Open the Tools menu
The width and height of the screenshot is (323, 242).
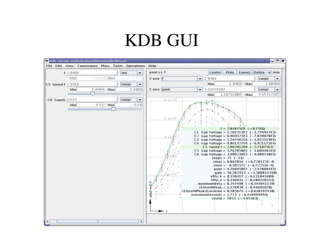[x=118, y=66]
